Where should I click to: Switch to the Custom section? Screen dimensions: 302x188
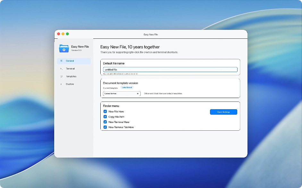click(74, 84)
